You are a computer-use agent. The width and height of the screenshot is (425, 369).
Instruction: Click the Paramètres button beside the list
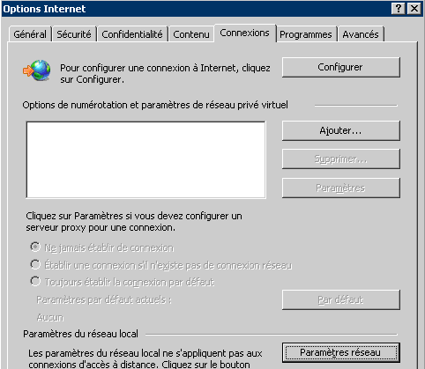pyautogui.click(x=341, y=188)
